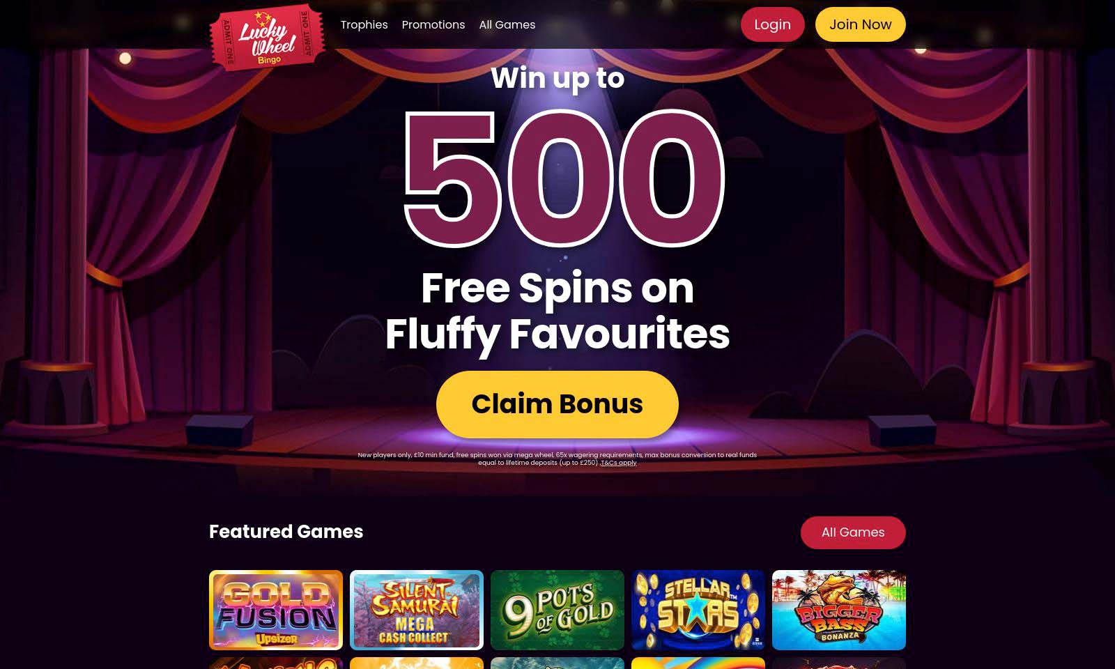
Task: Open second-row game tile below Gold Fusion
Action: click(x=276, y=663)
